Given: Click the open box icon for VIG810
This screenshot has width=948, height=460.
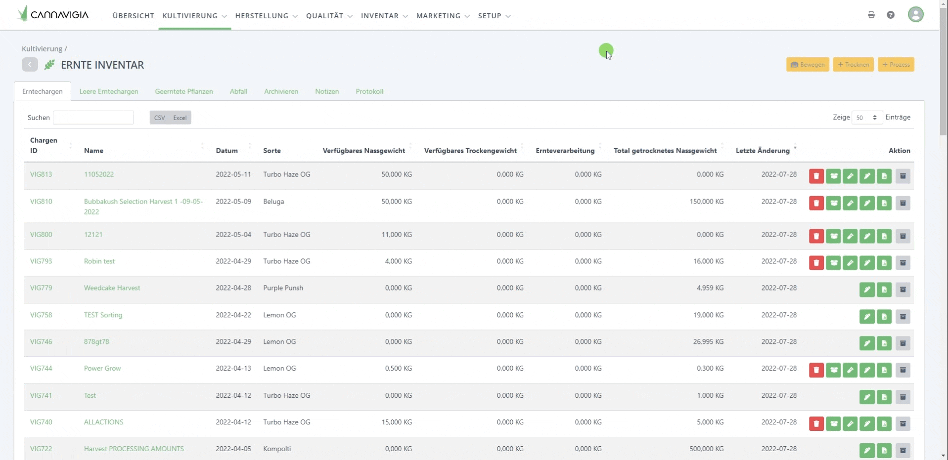Looking at the screenshot, I should [833, 203].
